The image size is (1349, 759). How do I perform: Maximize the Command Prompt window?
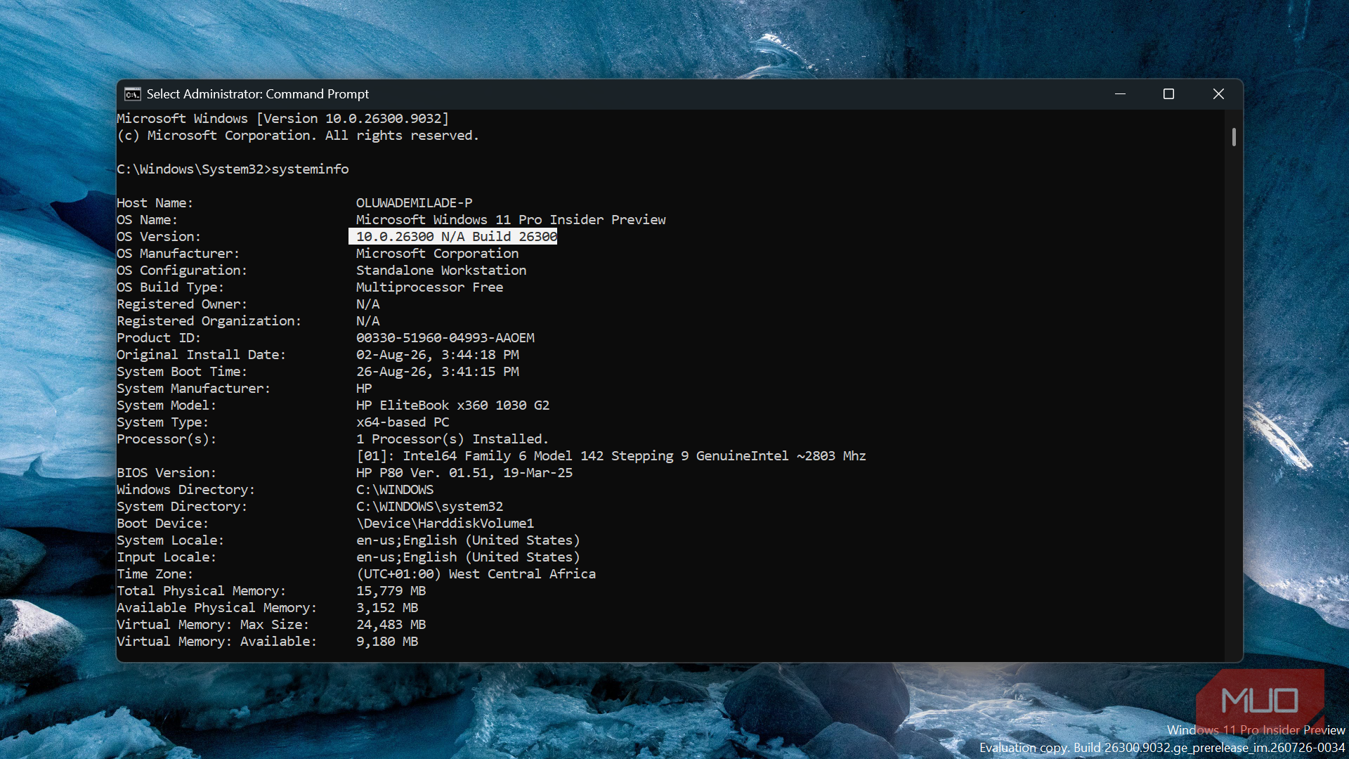point(1168,94)
